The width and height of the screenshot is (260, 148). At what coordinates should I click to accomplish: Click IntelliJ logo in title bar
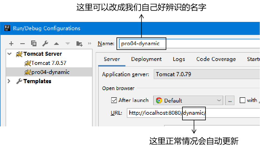[7, 28]
